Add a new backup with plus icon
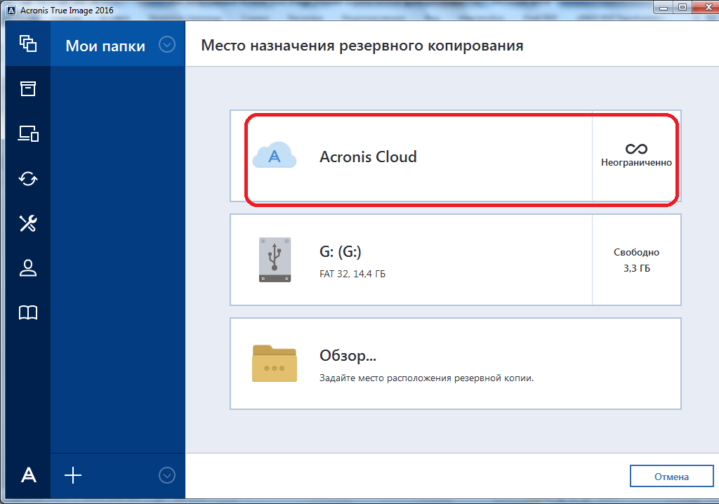 point(73,475)
